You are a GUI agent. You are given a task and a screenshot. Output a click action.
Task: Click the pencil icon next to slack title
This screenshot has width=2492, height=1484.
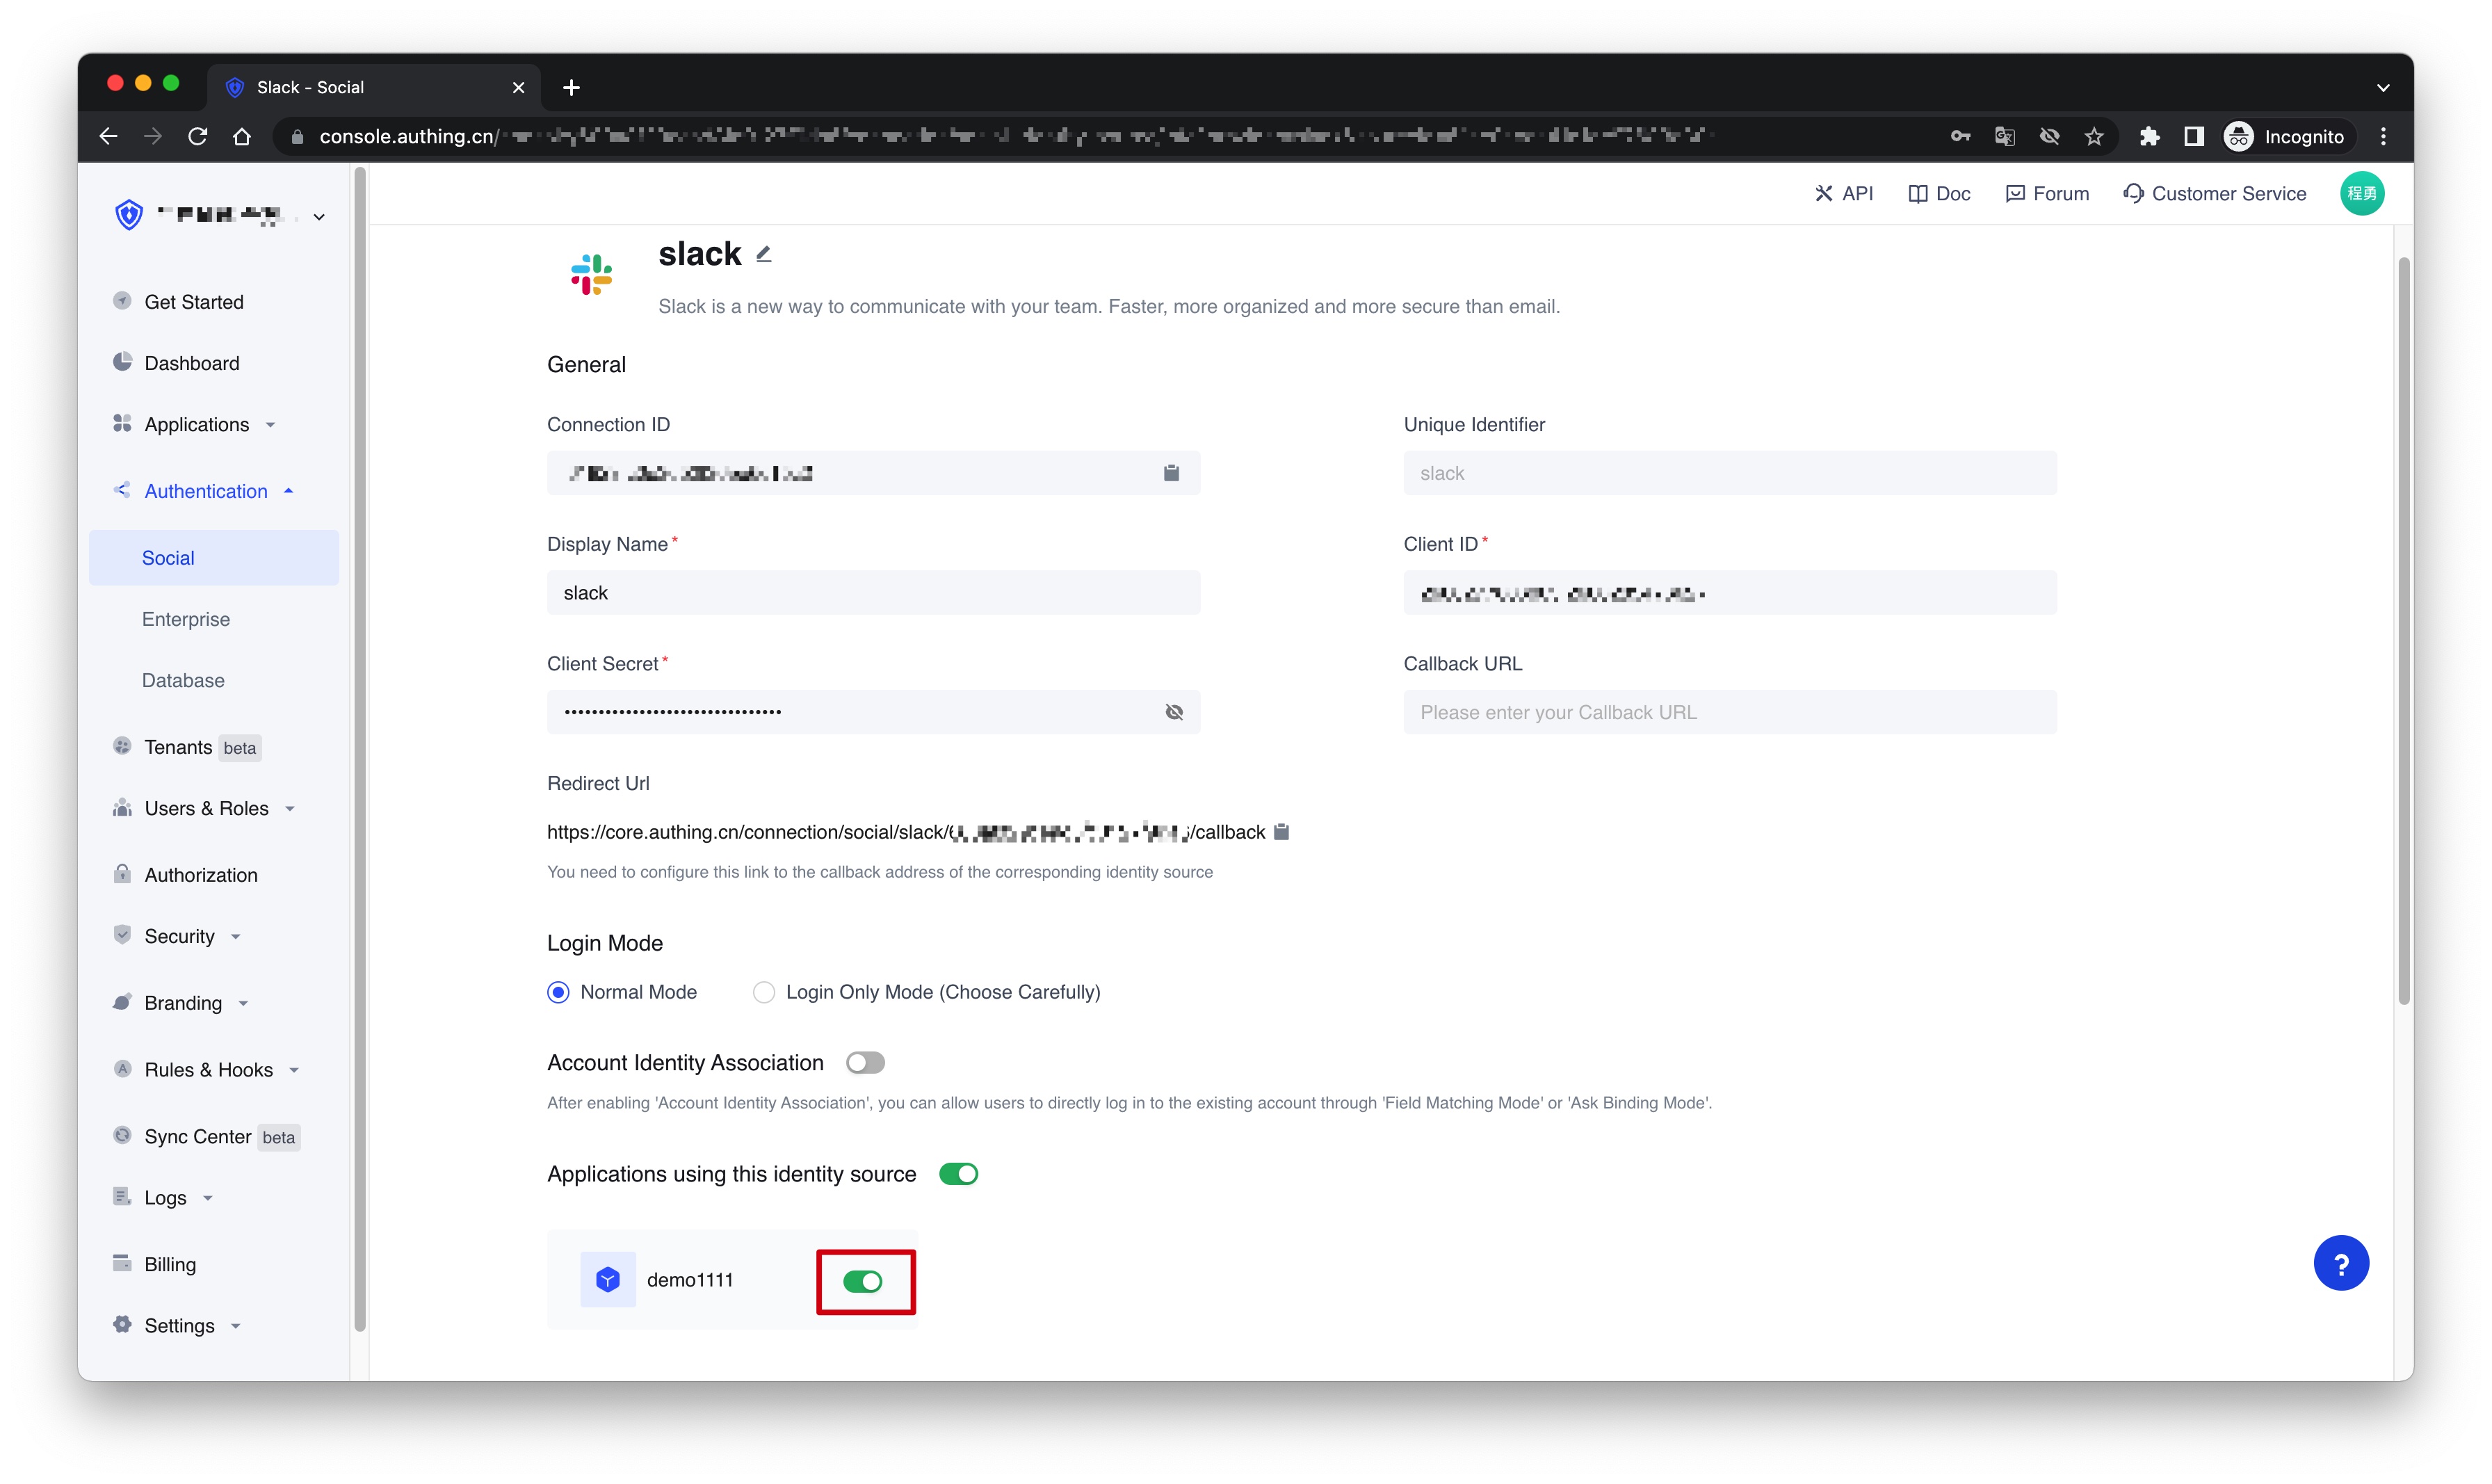[x=763, y=254]
